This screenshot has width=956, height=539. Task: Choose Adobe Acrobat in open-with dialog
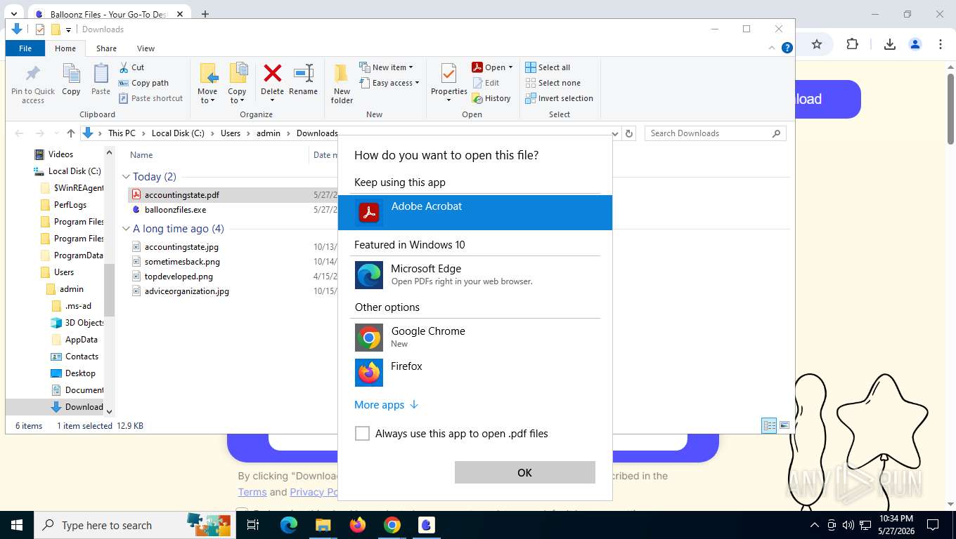click(475, 212)
